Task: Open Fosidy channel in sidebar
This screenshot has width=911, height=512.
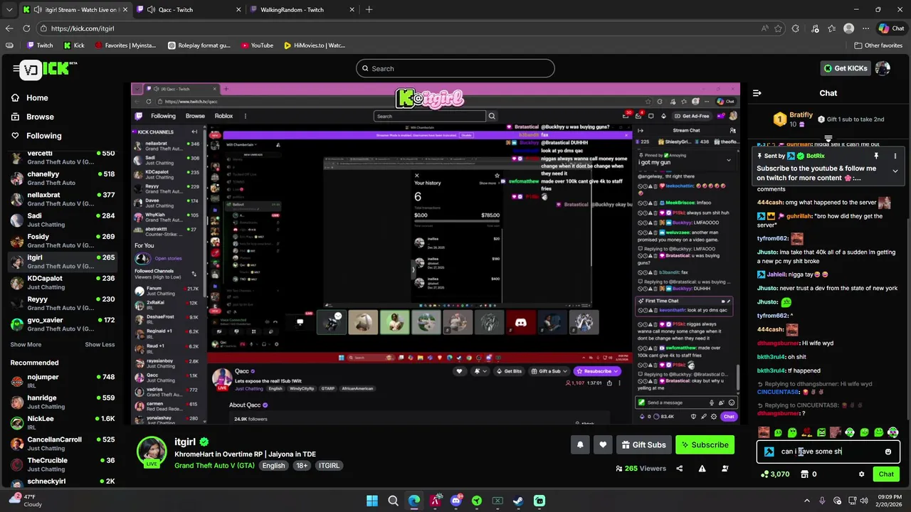Action: tap(62, 241)
